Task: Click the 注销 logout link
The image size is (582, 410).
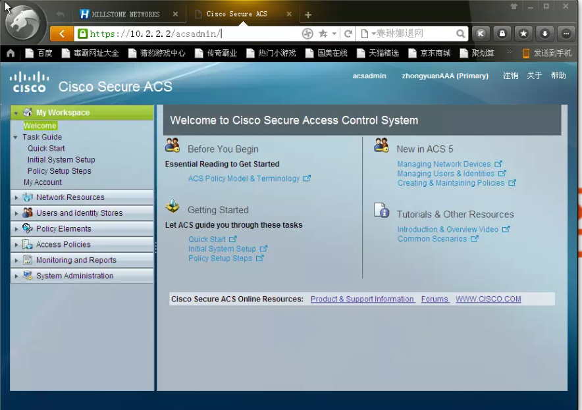Action: click(x=510, y=76)
